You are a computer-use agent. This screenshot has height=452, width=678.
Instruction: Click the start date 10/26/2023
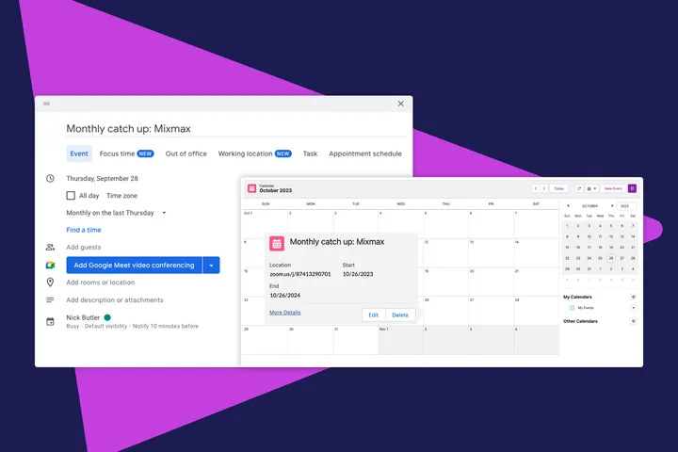(x=358, y=274)
